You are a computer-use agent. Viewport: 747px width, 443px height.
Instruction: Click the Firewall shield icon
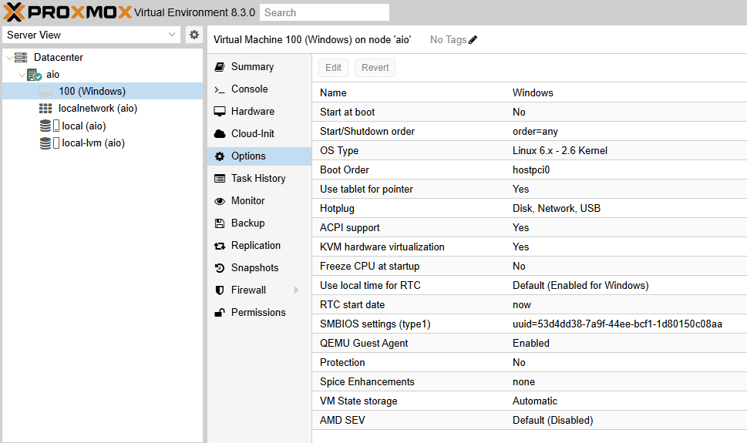(x=220, y=290)
